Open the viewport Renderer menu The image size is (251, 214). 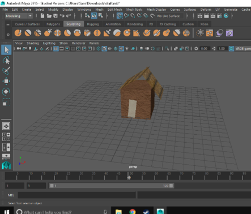pos(78,43)
